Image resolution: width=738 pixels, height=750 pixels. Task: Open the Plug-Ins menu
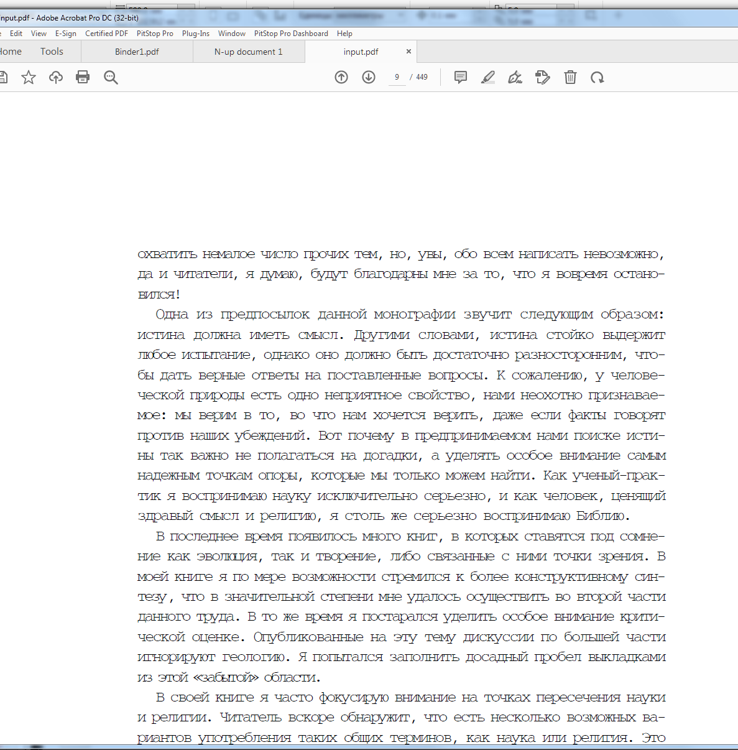click(196, 34)
